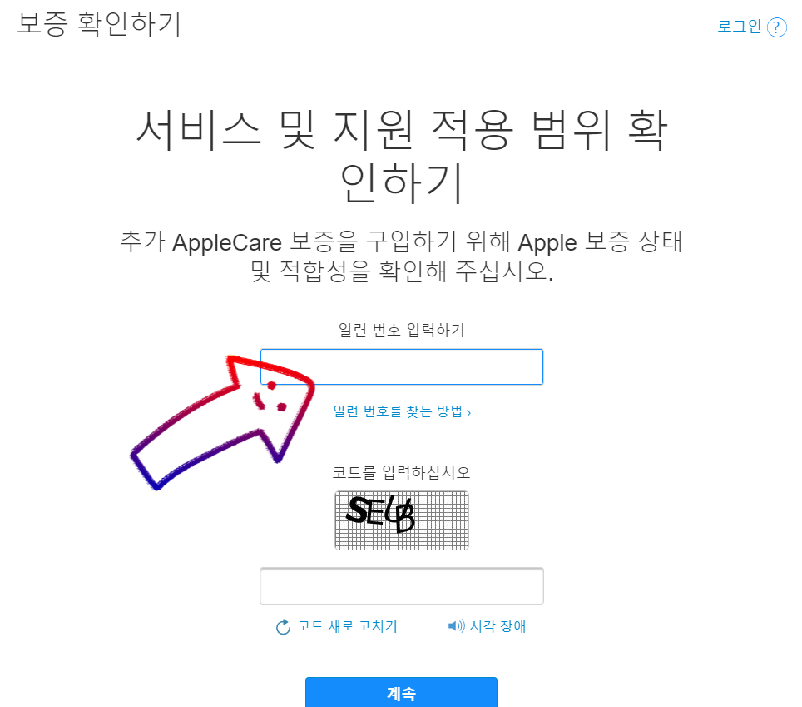Click the 확인해 주십시오 subtitle line
The image size is (802, 707).
(x=402, y=271)
